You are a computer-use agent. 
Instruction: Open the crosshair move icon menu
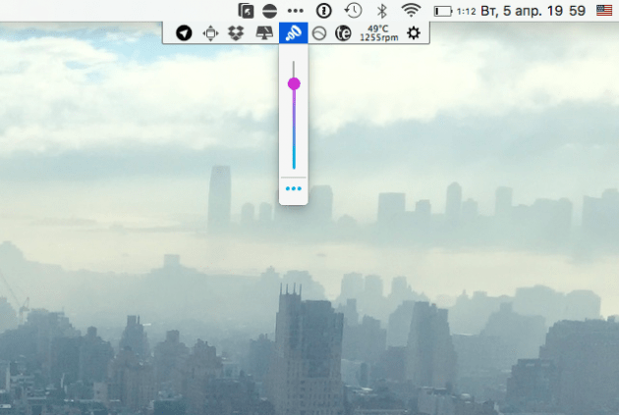coord(209,33)
